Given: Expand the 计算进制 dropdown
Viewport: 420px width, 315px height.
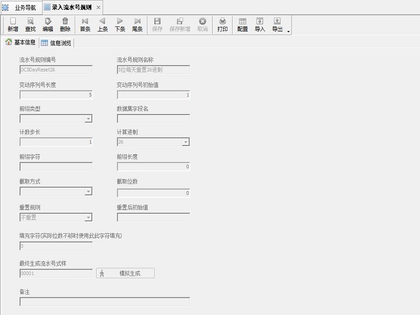Looking at the screenshot, I should pos(185,142).
